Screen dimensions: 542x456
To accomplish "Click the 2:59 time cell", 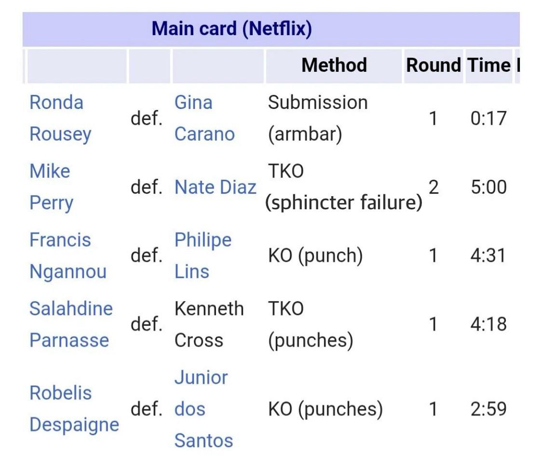I will [488, 409].
